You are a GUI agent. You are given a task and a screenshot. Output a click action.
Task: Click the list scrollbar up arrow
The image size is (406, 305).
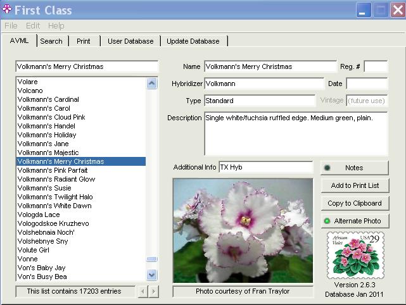[152, 84]
